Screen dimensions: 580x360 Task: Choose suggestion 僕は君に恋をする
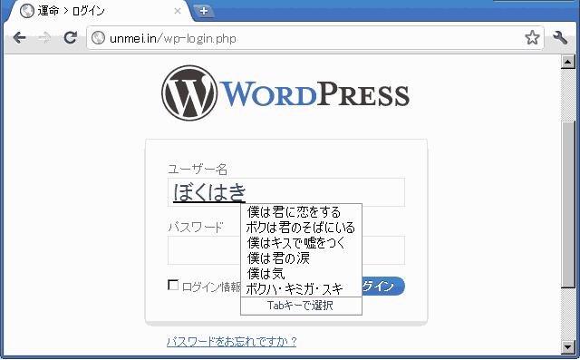tap(301, 212)
